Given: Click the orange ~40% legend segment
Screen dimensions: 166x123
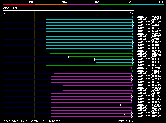Looking at the screenshot, I should click(x=51, y=5).
